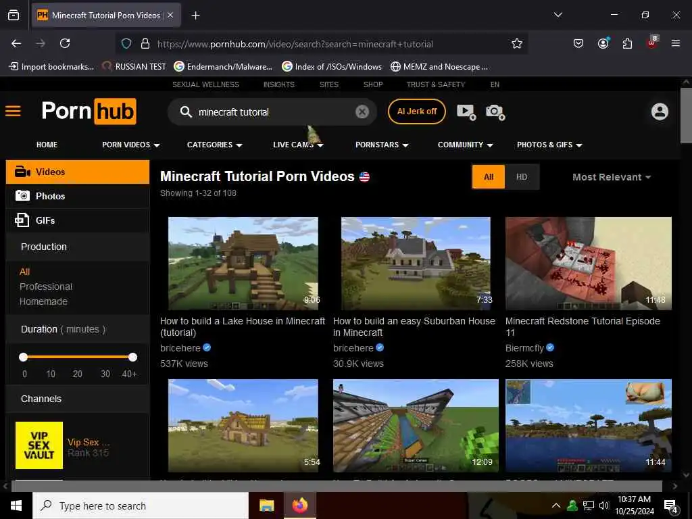Show hidden system tray icons
The image size is (692, 519).
pos(556,505)
